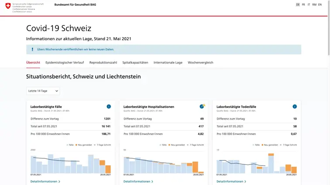This screenshot has height=185, width=330.
Task: Click arrow next to Detailinformationen in Hospitalisationen card
Action: 152,182
